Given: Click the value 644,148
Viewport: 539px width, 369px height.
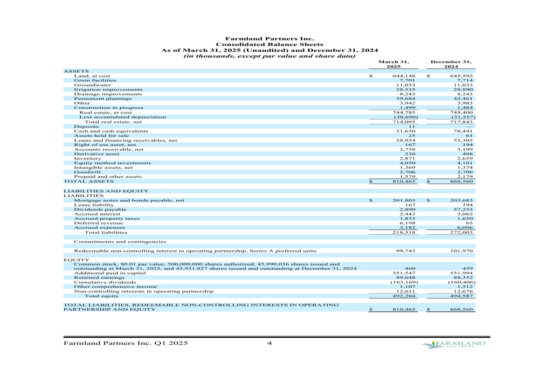Looking at the screenshot, I should click(404, 76).
